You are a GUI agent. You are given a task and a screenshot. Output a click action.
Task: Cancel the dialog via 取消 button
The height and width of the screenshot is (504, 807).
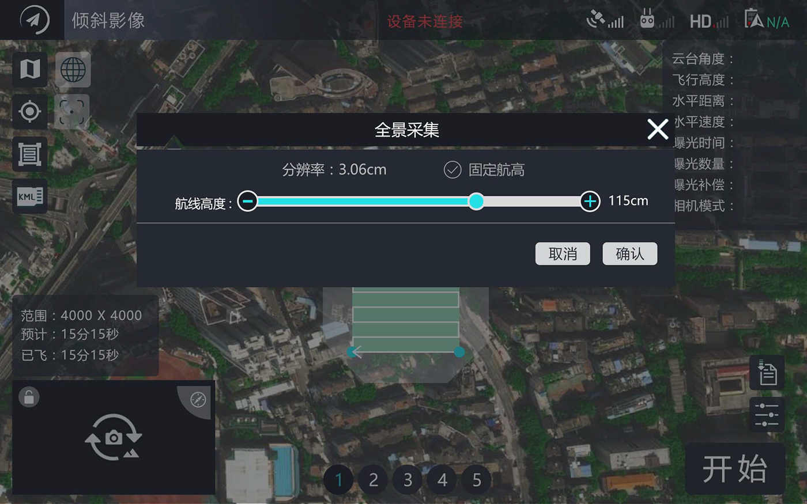563,253
